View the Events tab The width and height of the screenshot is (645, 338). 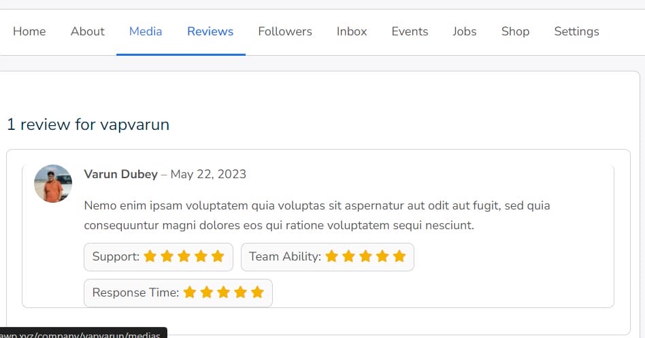(410, 31)
